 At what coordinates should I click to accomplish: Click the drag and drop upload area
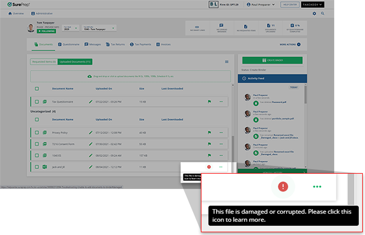pyautogui.click(x=131, y=76)
